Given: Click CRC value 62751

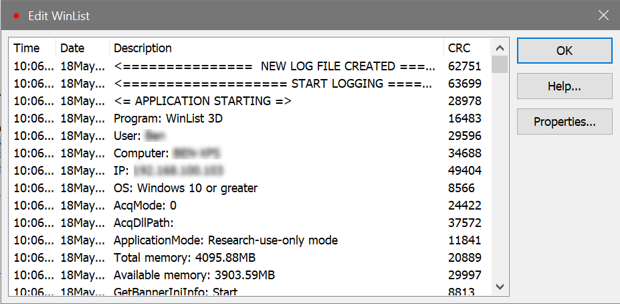Looking at the screenshot, I should tap(465, 66).
